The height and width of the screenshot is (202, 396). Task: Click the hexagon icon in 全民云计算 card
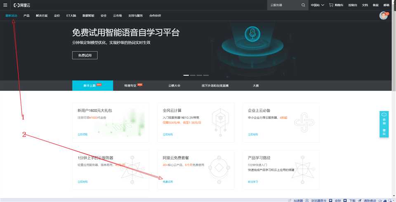point(220,123)
